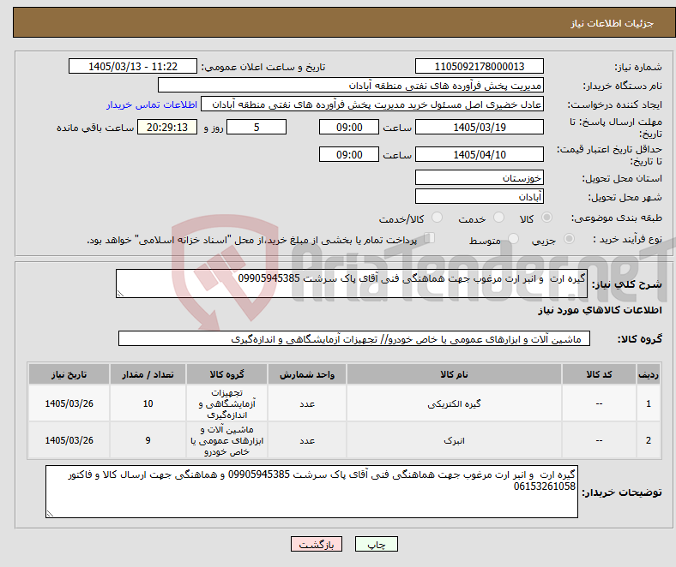Click the request creator name field

click(372, 104)
